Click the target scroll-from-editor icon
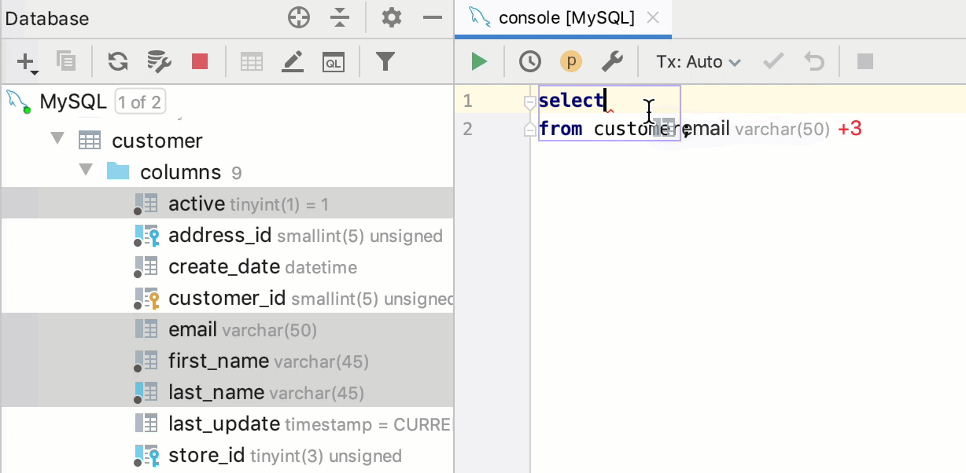The width and height of the screenshot is (966, 473). pyautogui.click(x=298, y=16)
